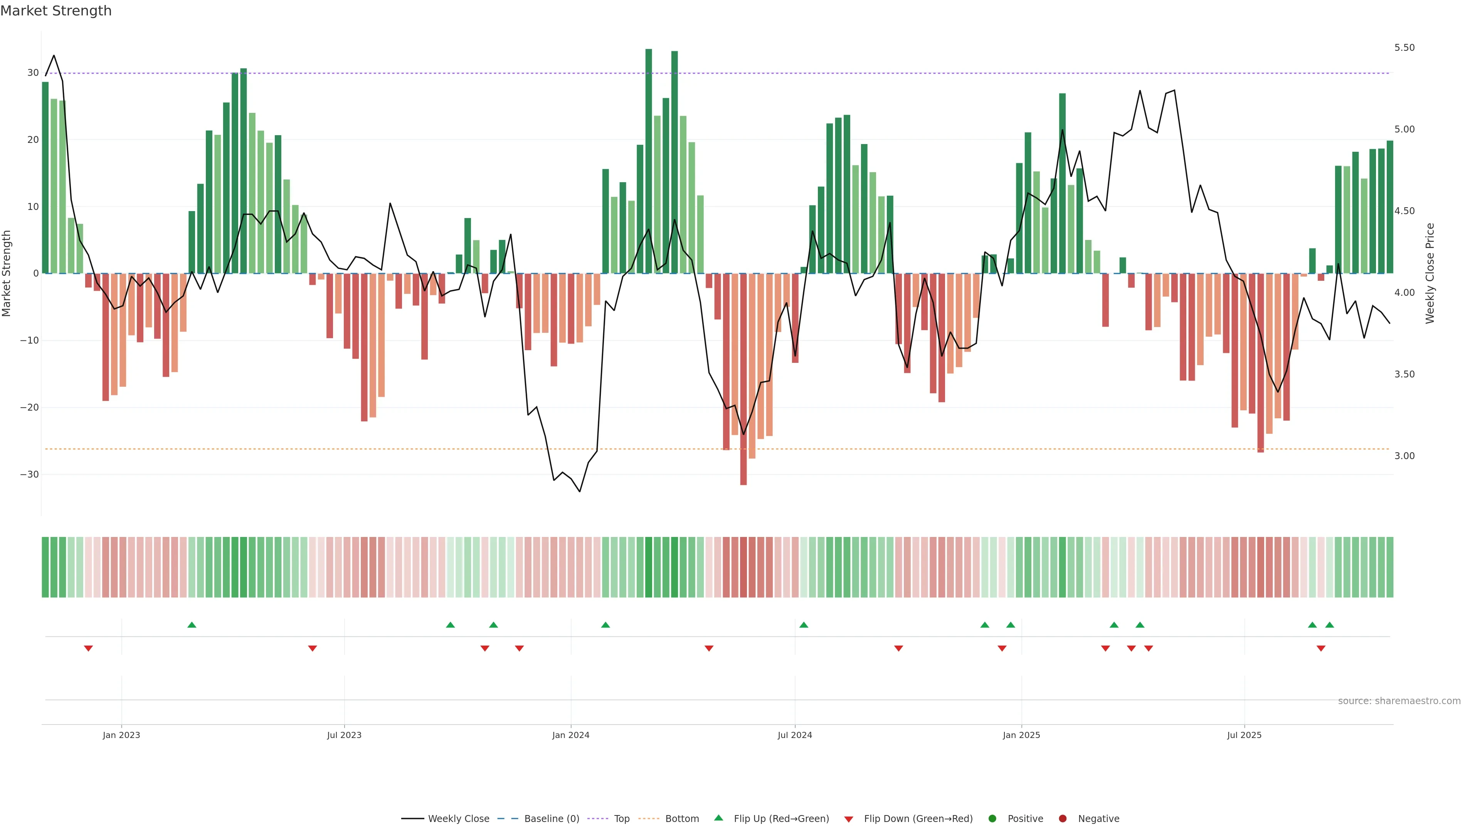Click the Flip Down red triangle legend icon
Viewport: 1480px width, 832px height.
(849, 819)
